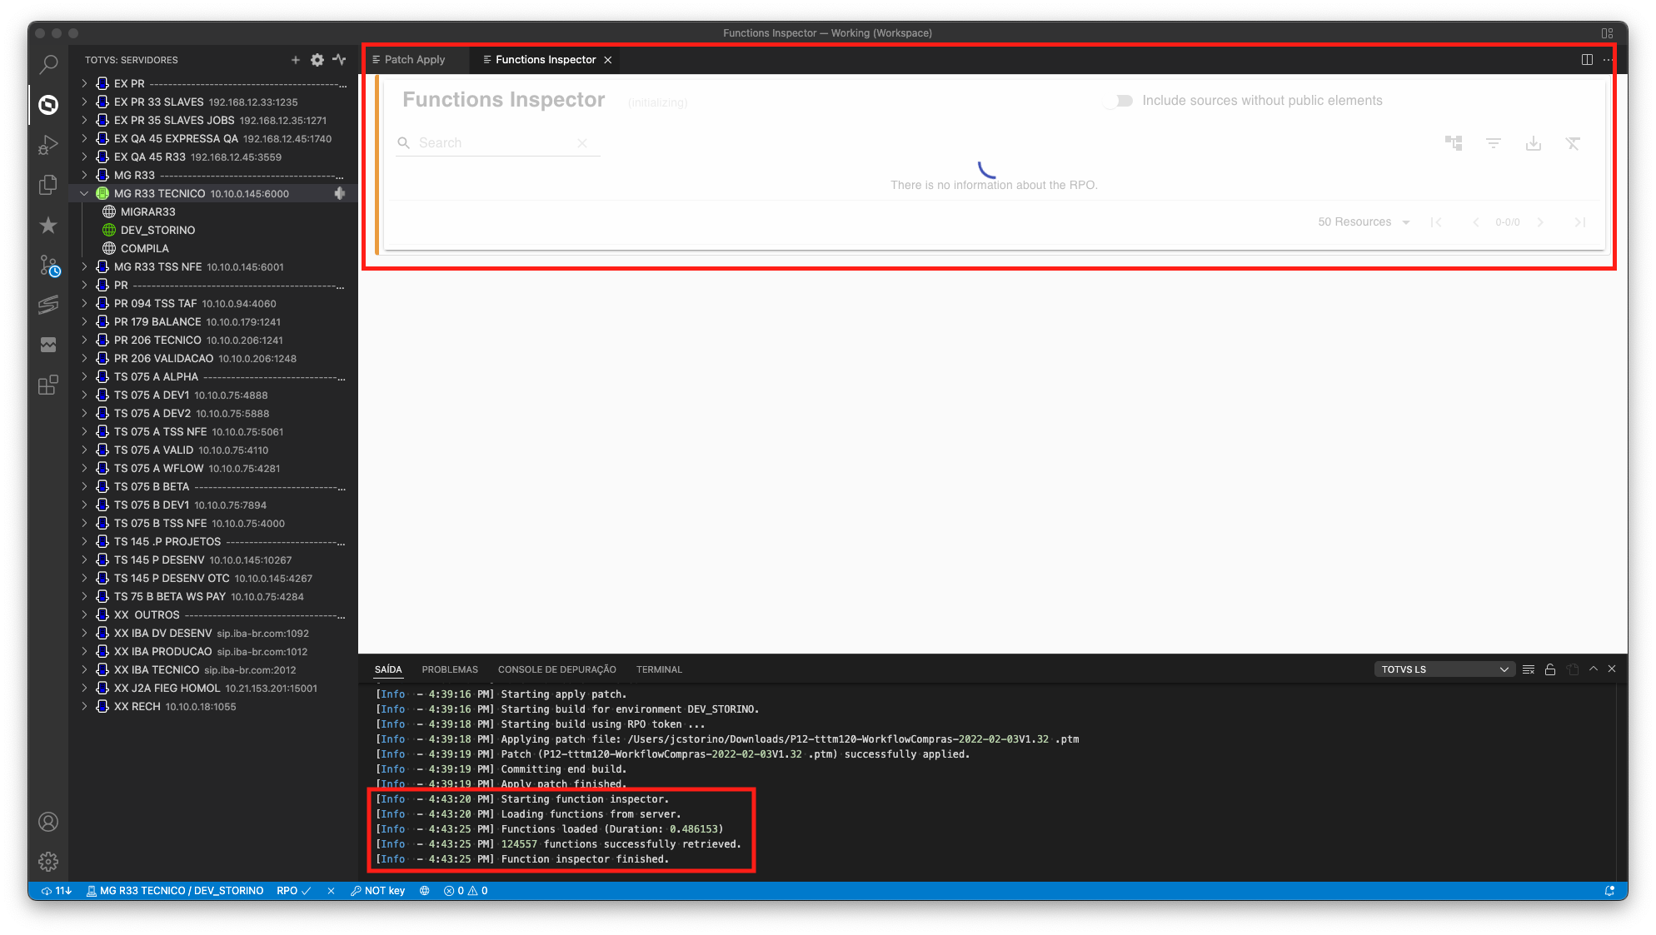
Task: Click the tree-view icon in Functions Inspector toolbar
Action: [x=1454, y=143]
